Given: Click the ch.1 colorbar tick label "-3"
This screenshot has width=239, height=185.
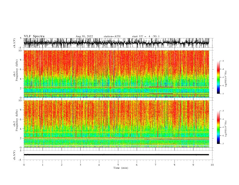Looking at the screenshot, I should click(x=222, y=61).
